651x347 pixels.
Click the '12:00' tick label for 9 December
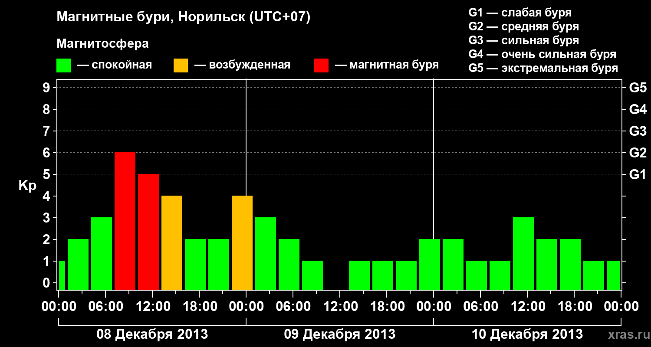pos(340,307)
